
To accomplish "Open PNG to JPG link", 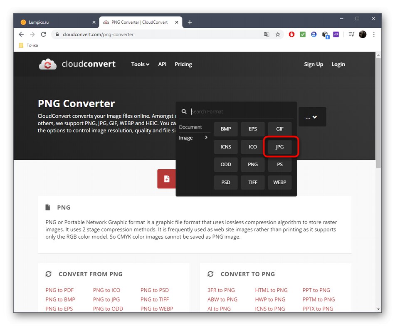I will point(106,299).
